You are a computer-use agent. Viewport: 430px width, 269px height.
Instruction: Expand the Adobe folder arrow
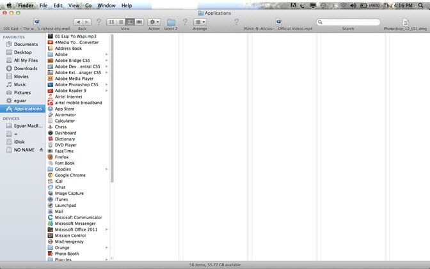[106, 54]
